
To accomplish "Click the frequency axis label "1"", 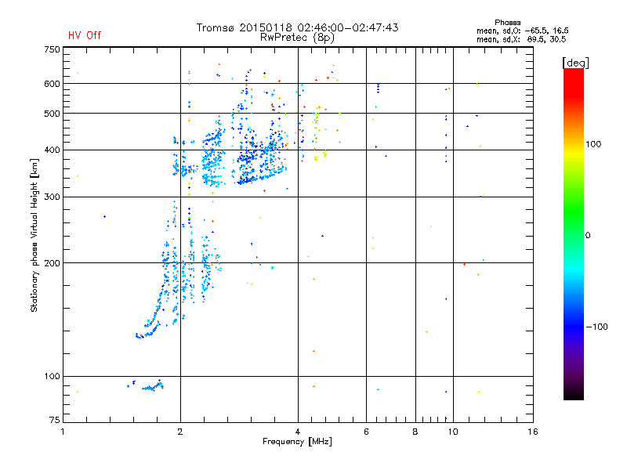I will tap(63, 432).
